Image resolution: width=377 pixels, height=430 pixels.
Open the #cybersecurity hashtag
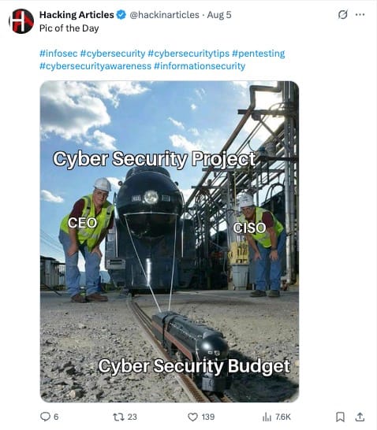(113, 54)
